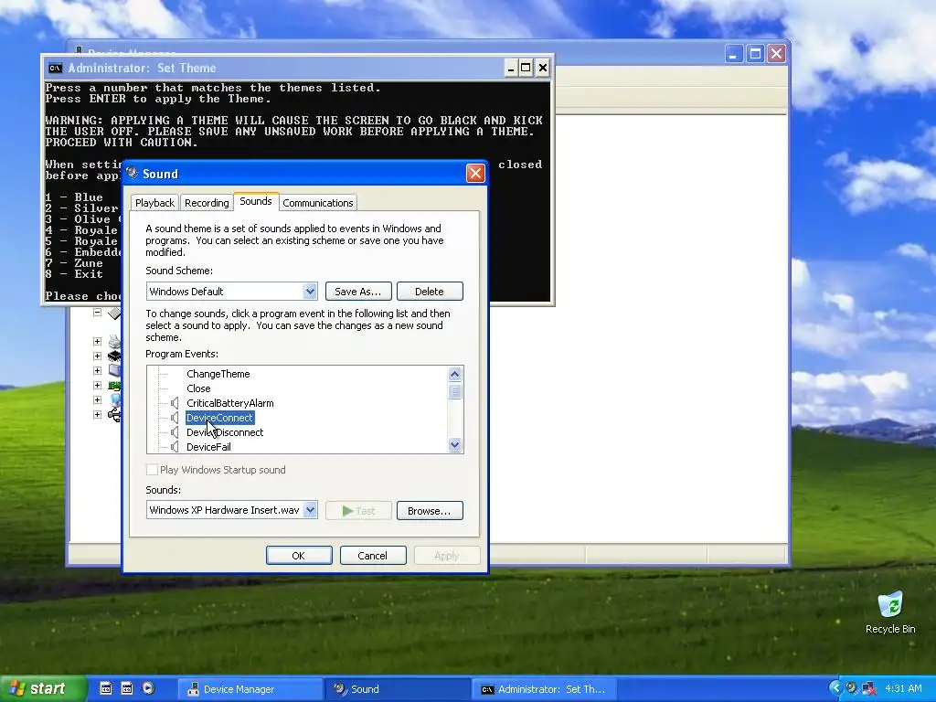Collapse the expanded node in Device Manager tree

click(97, 313)
